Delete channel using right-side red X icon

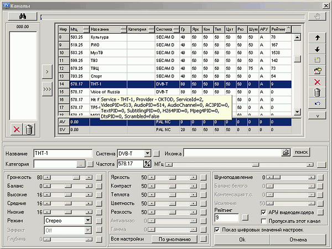click(318, 81)
